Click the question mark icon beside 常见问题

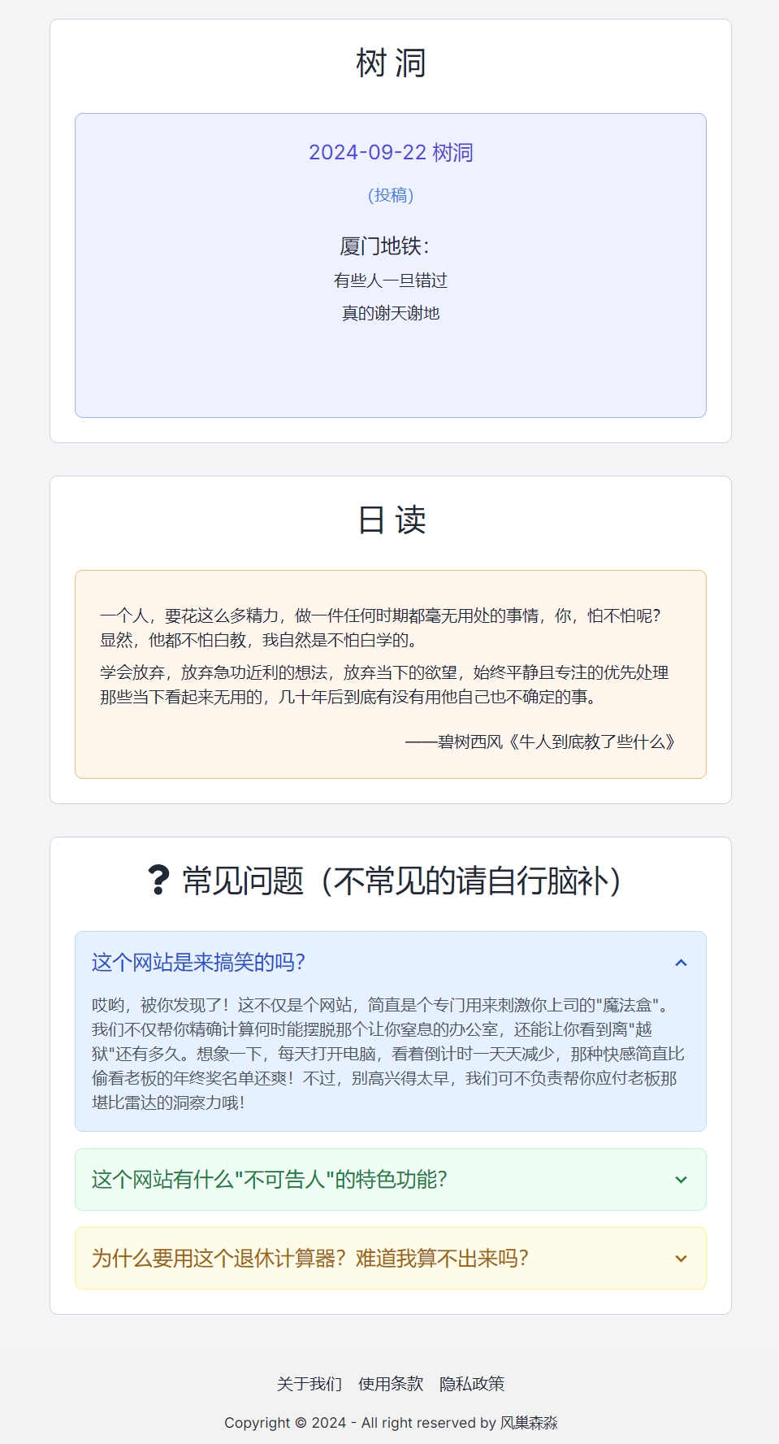pos(159,880)
